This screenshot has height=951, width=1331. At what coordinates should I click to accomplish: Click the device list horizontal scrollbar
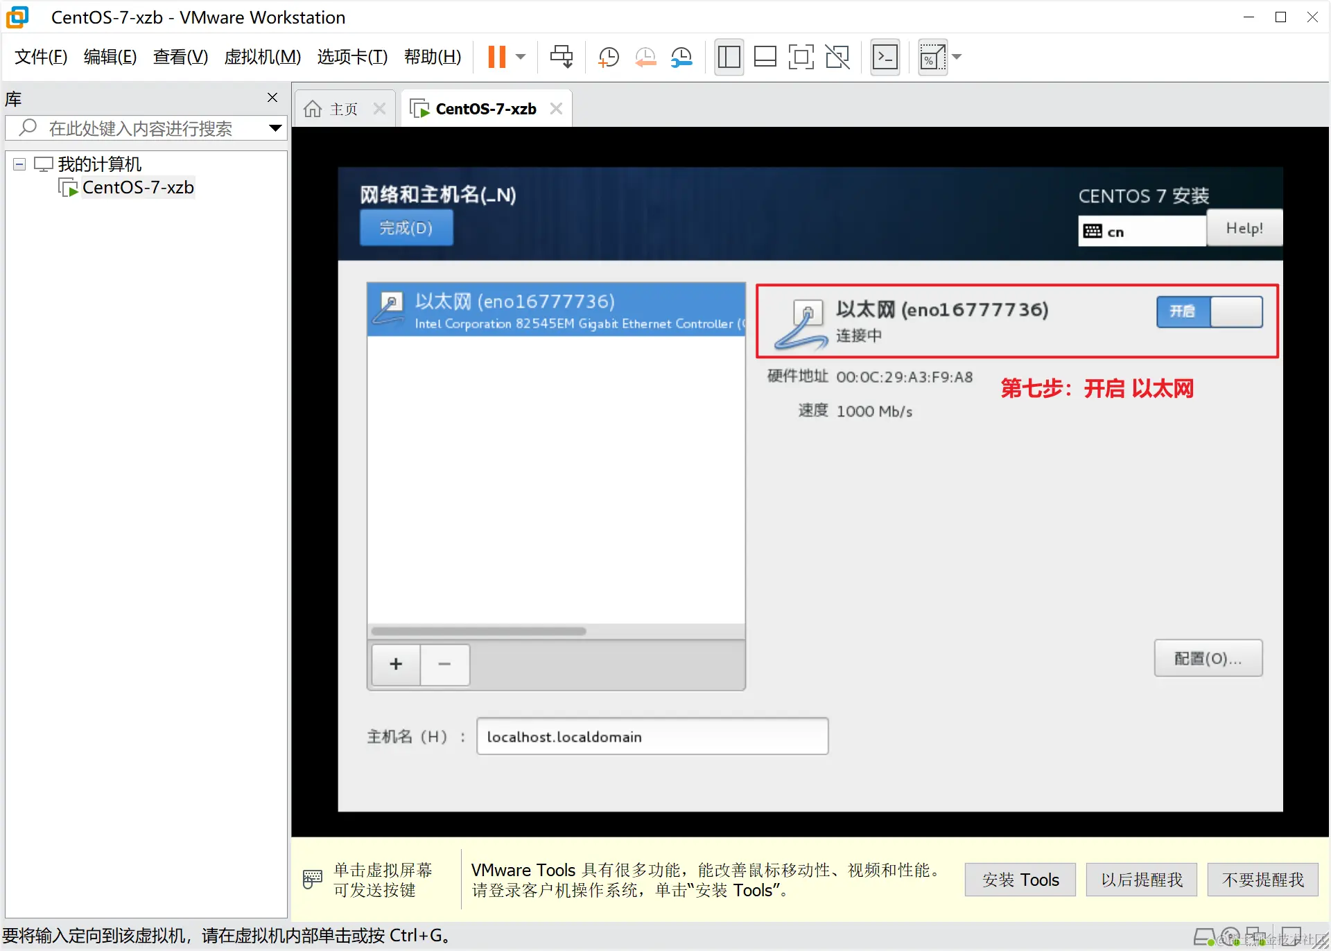pos(479,631)
